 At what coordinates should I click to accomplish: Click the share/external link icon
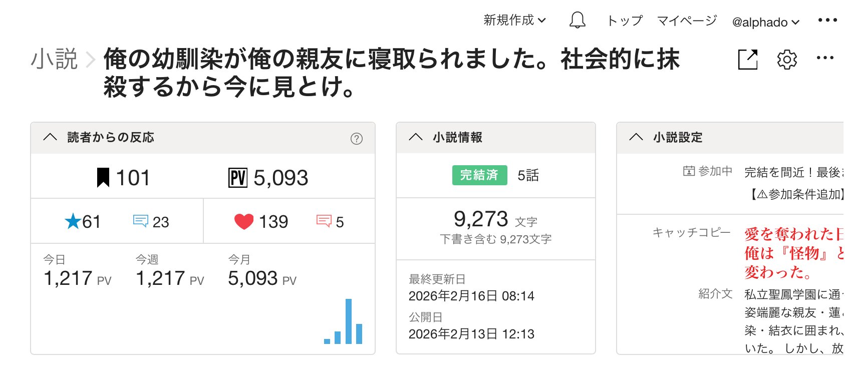click(x=748, y=60)
